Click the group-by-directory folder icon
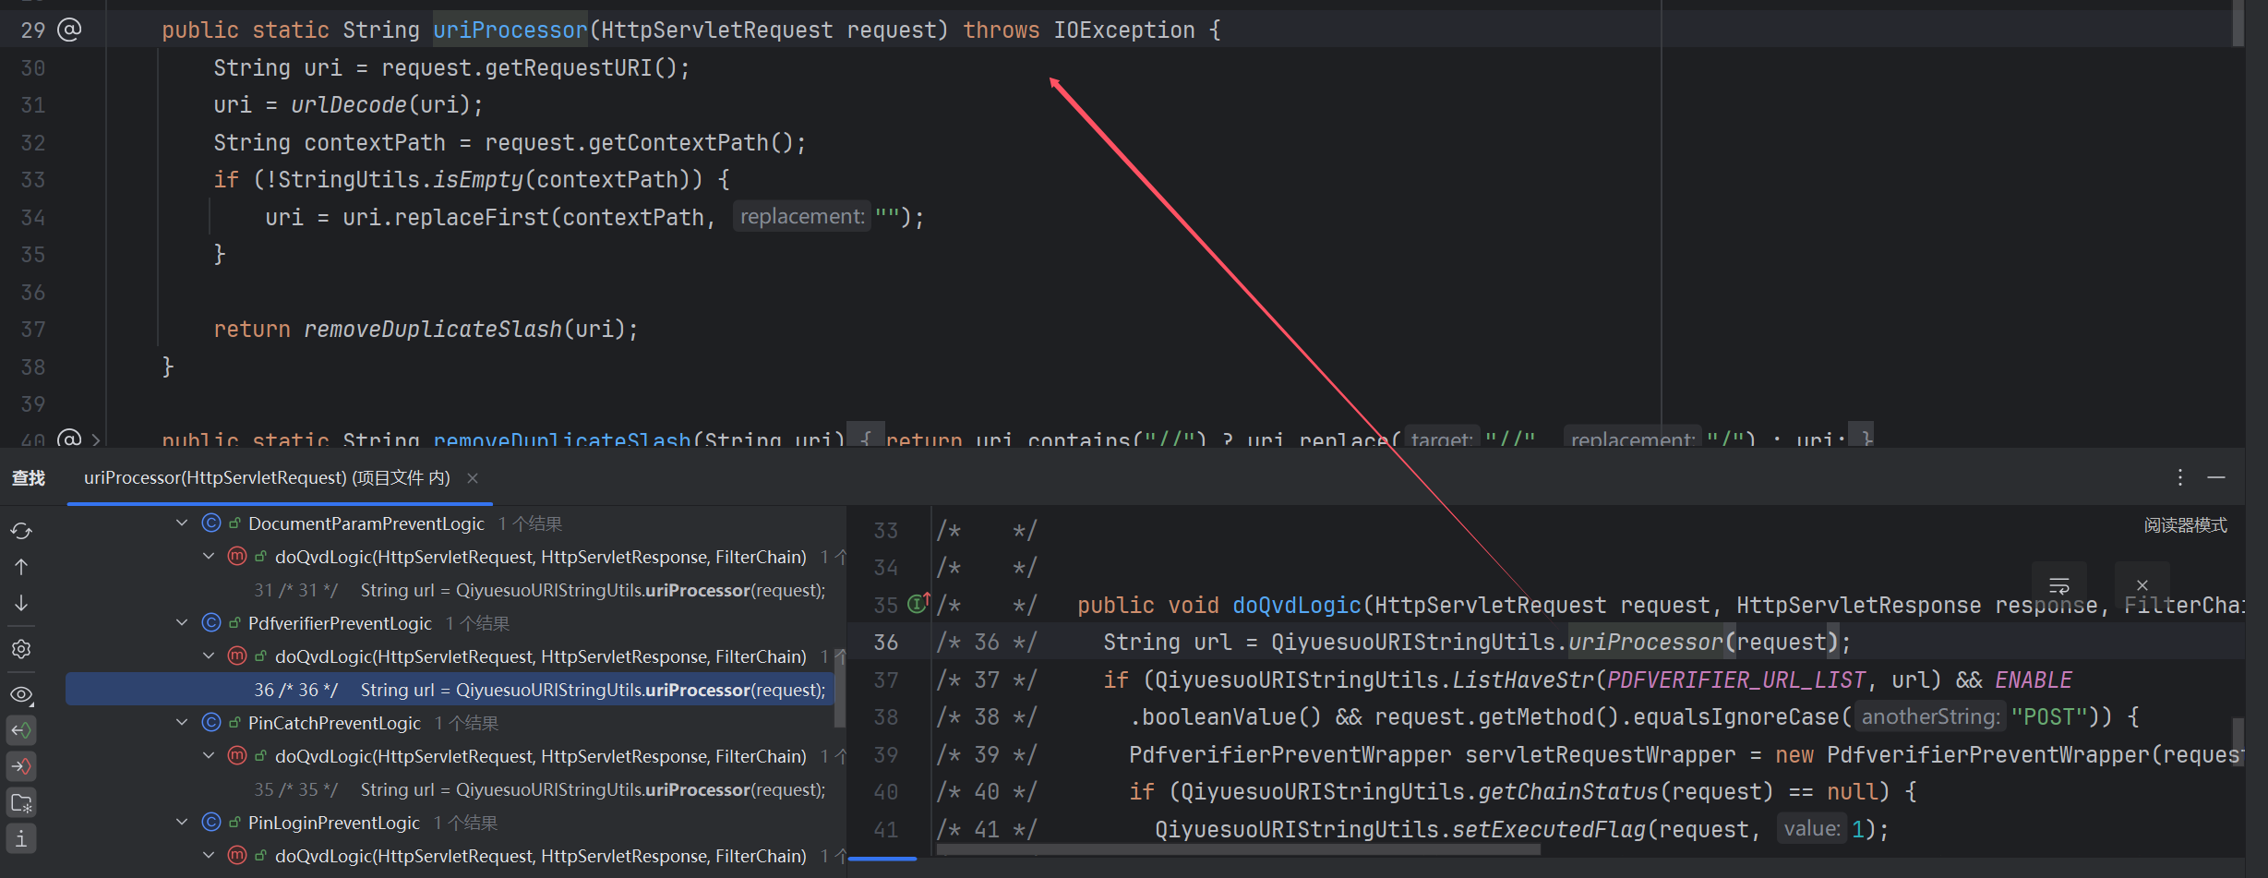Screen dimensions: 2268x878 (21, 803)
